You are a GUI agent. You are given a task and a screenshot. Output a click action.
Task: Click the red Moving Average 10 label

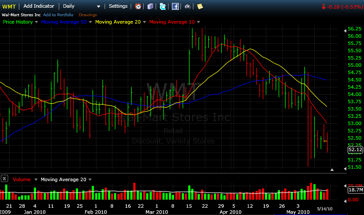pyautogui.click(x=172, y=22)
